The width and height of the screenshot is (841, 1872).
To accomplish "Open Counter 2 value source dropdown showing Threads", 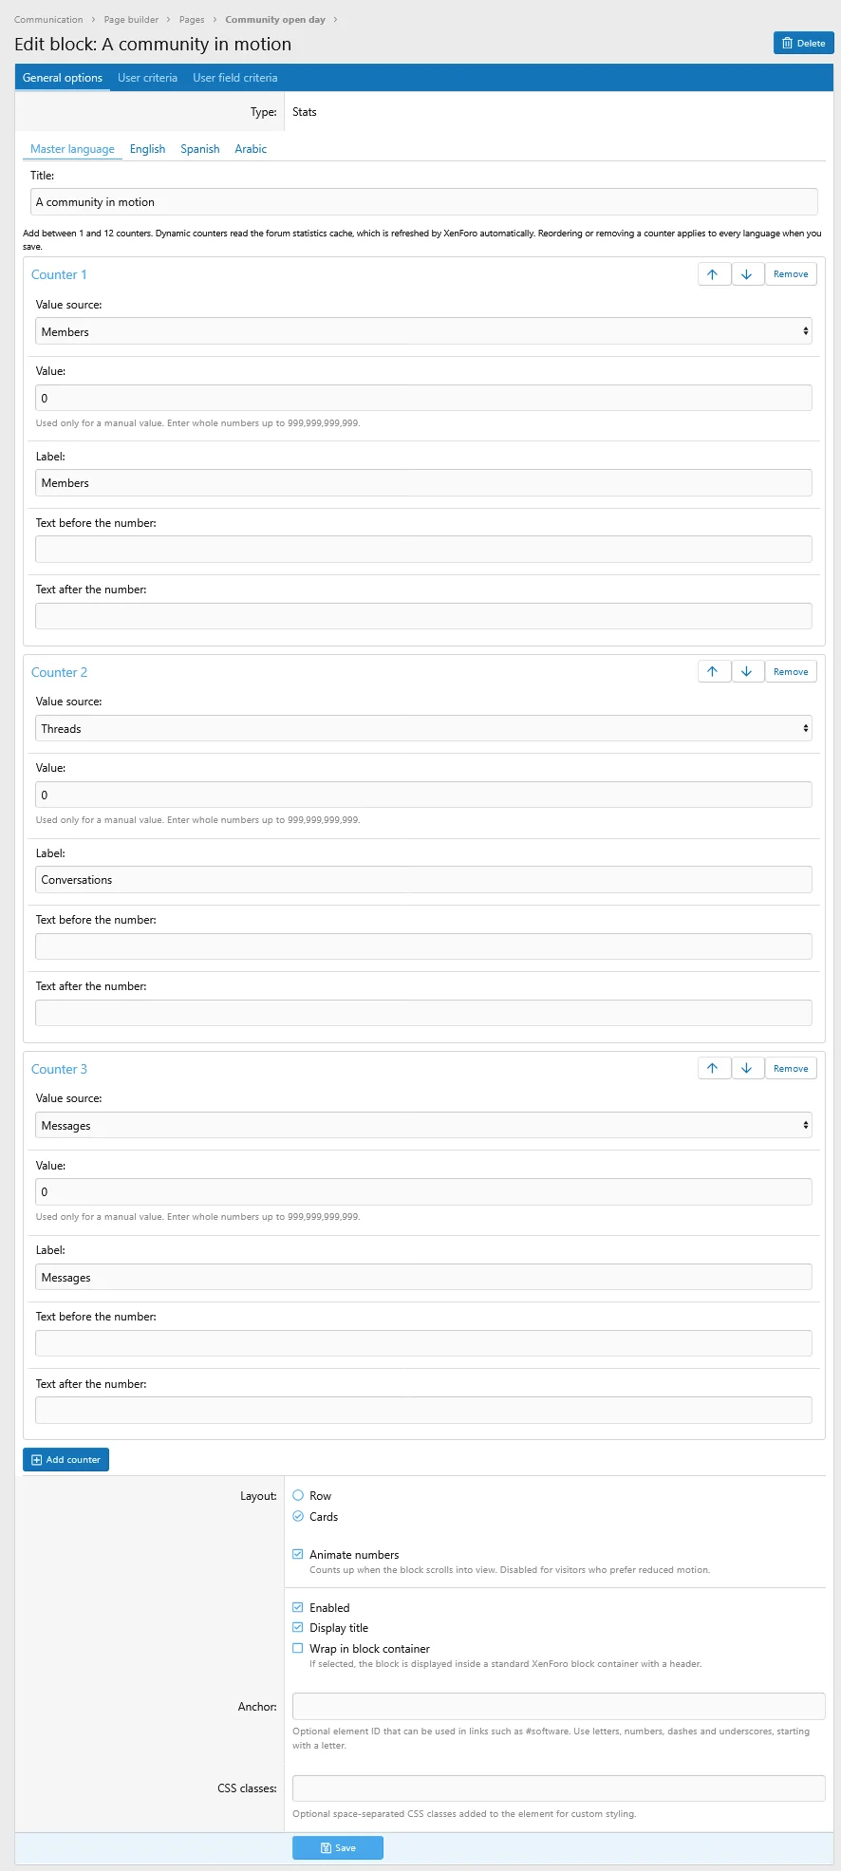I will [423, 728].
